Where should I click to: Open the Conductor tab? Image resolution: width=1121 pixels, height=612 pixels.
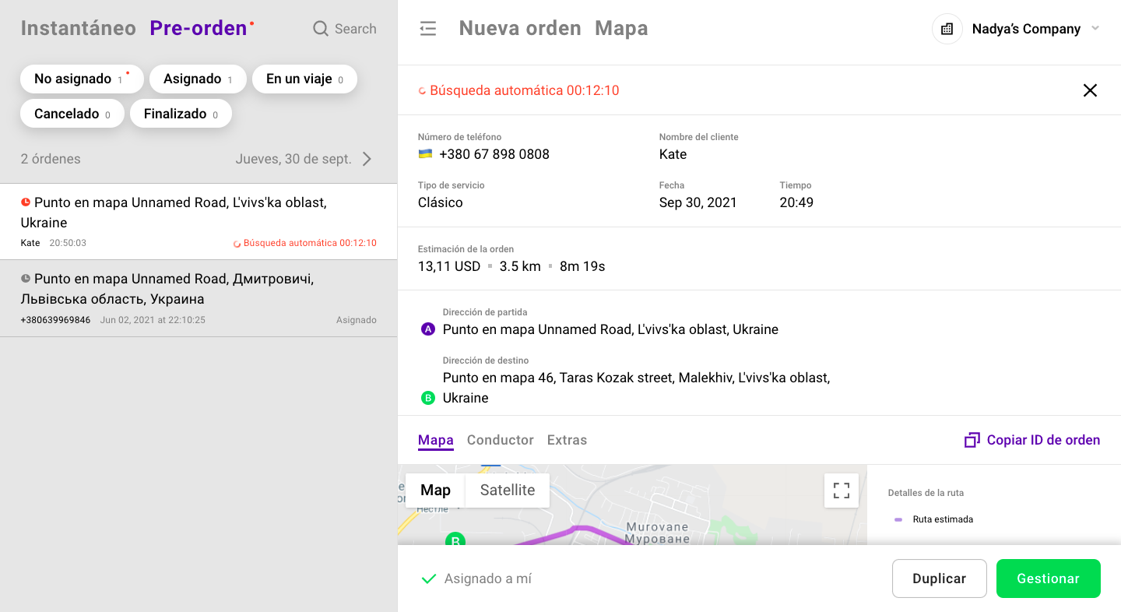[x=501, y=440]
